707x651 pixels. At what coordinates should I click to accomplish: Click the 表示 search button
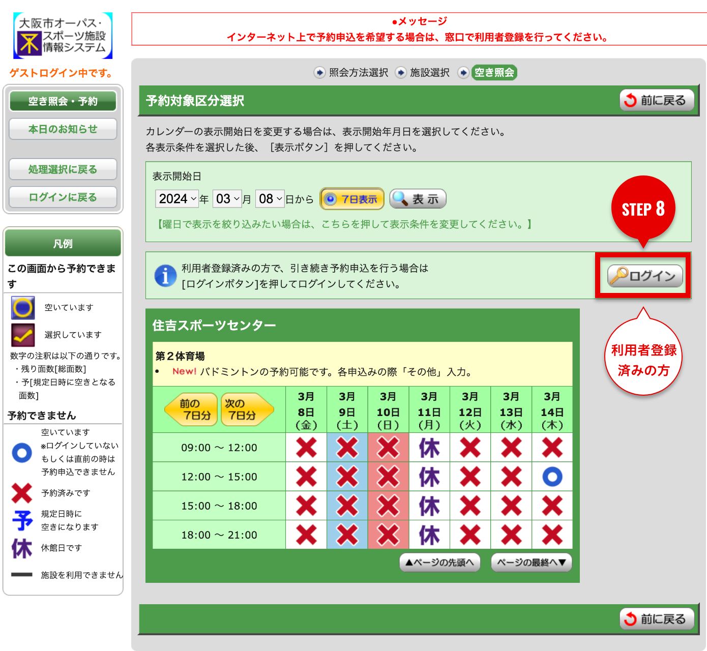(x=418, y=199)
